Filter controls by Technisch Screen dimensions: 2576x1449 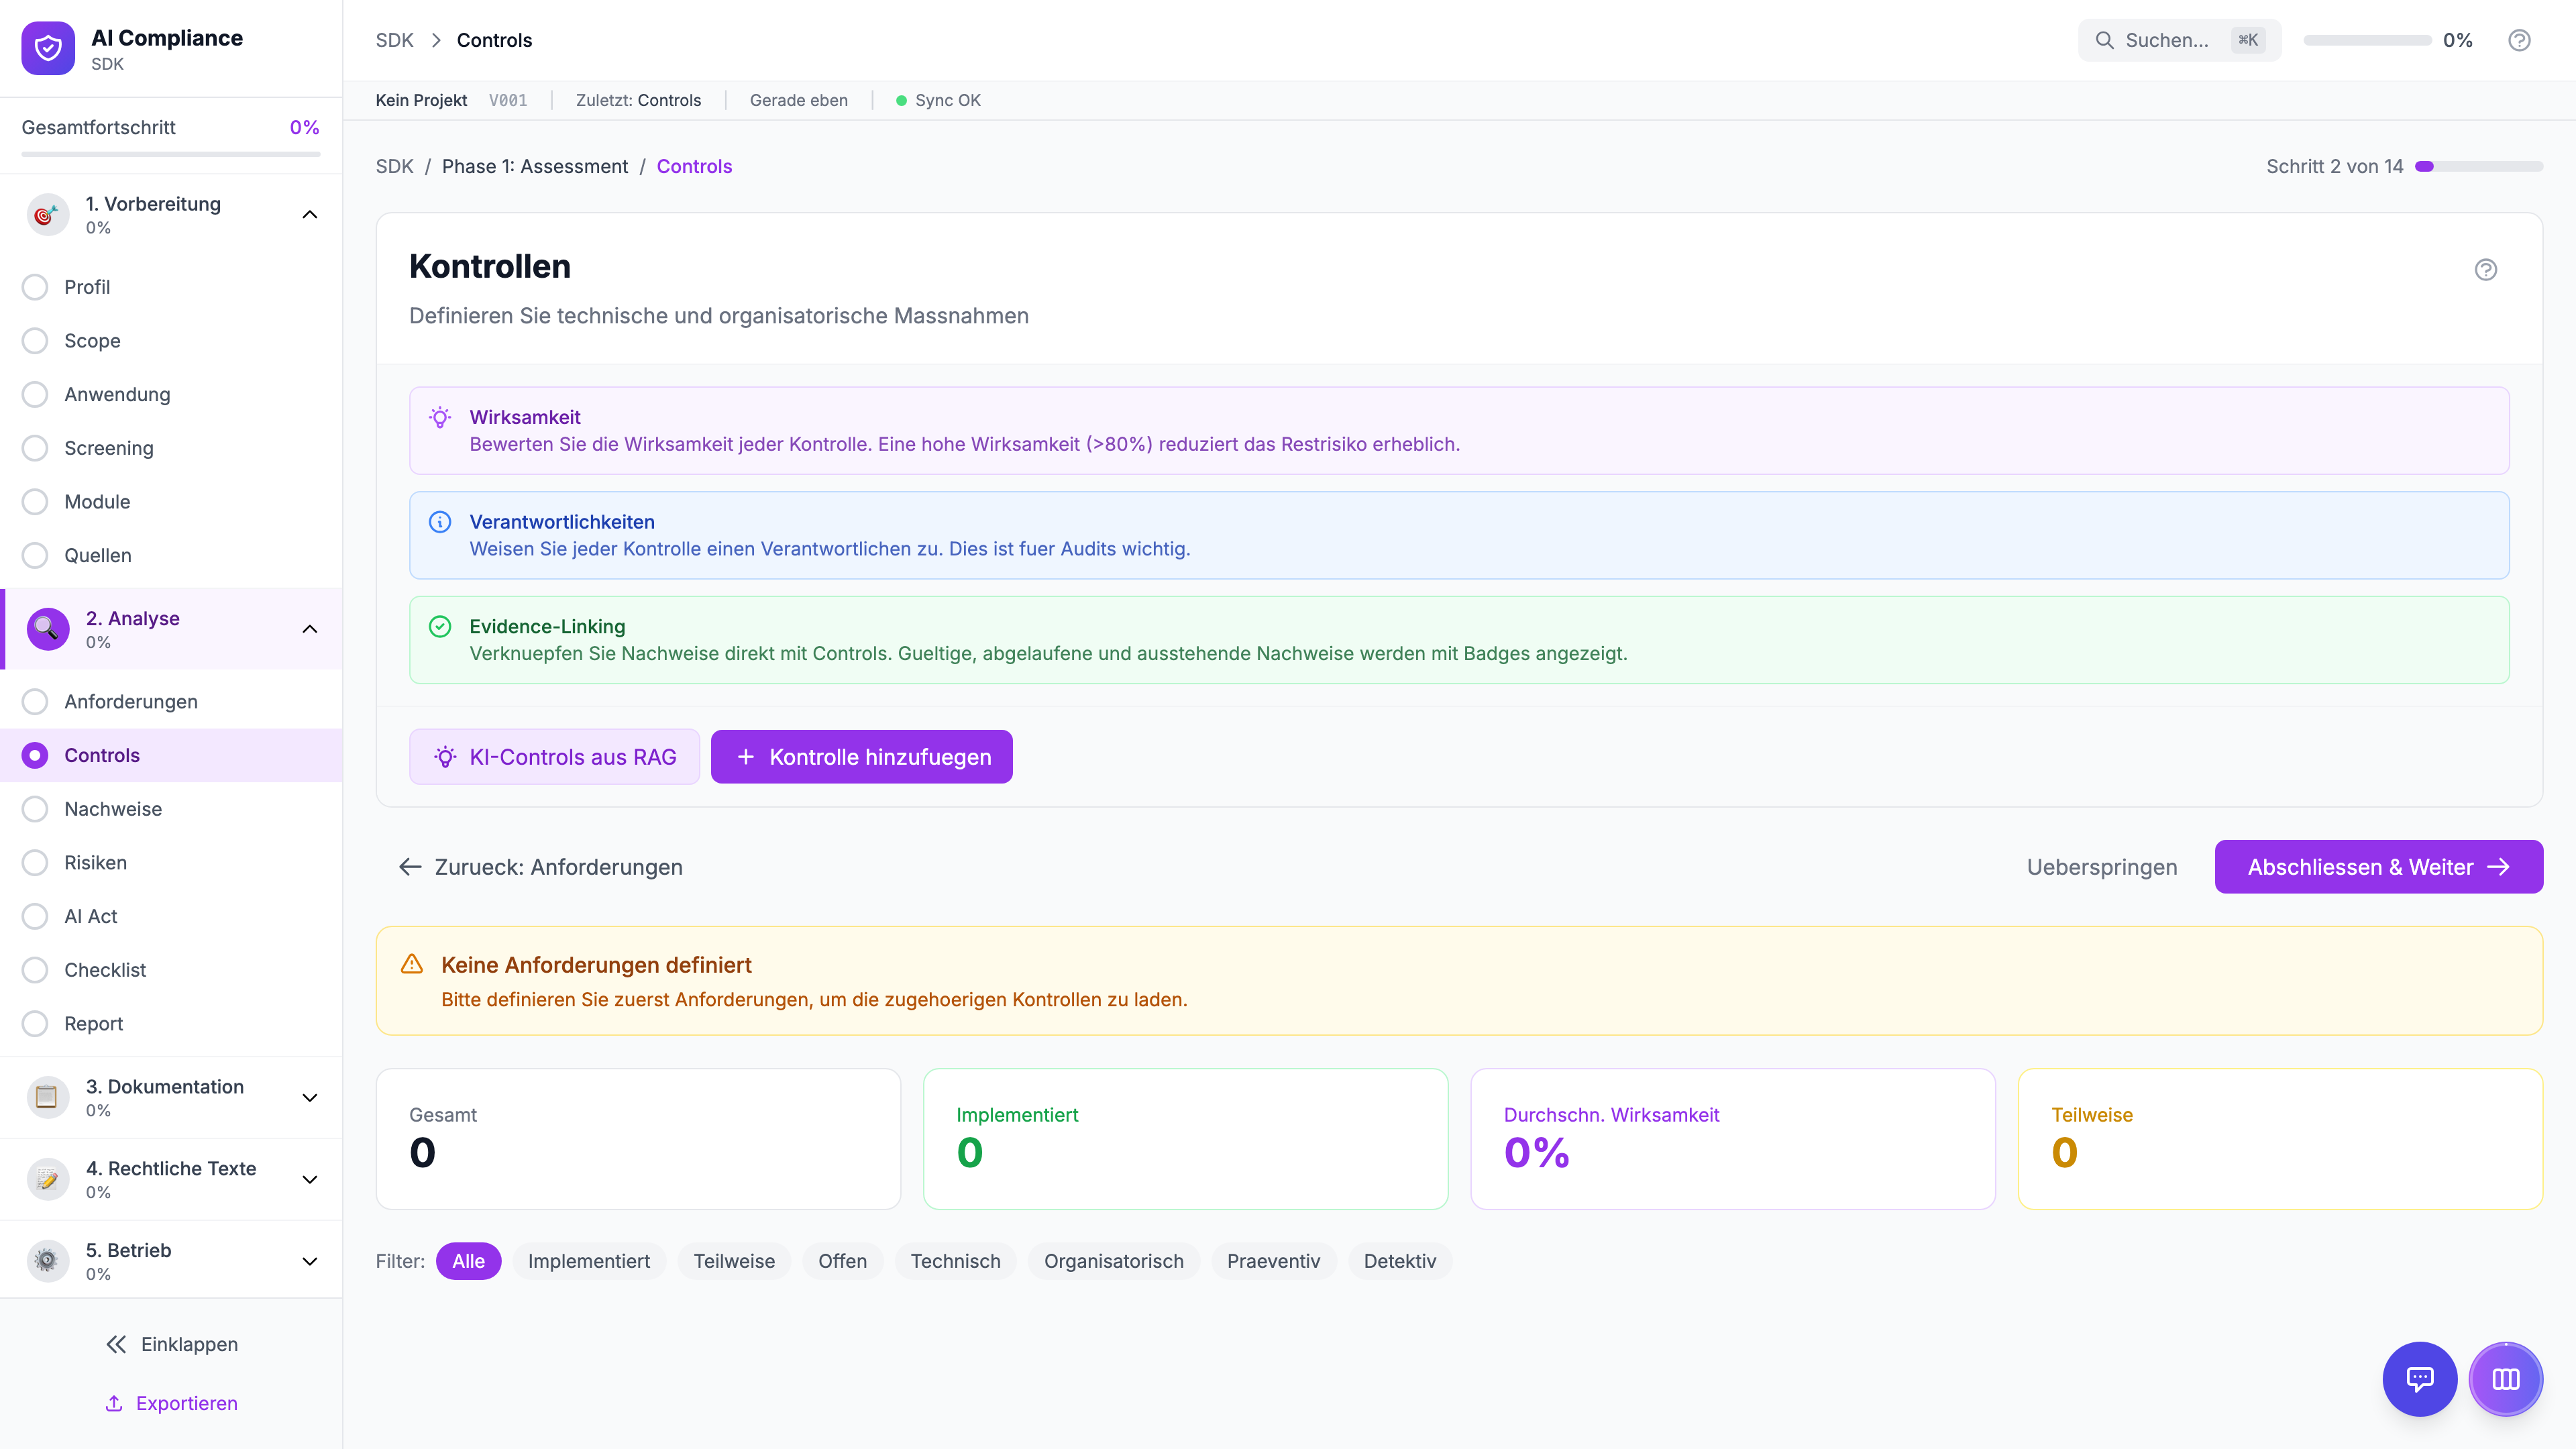(x=955, y=1261)
